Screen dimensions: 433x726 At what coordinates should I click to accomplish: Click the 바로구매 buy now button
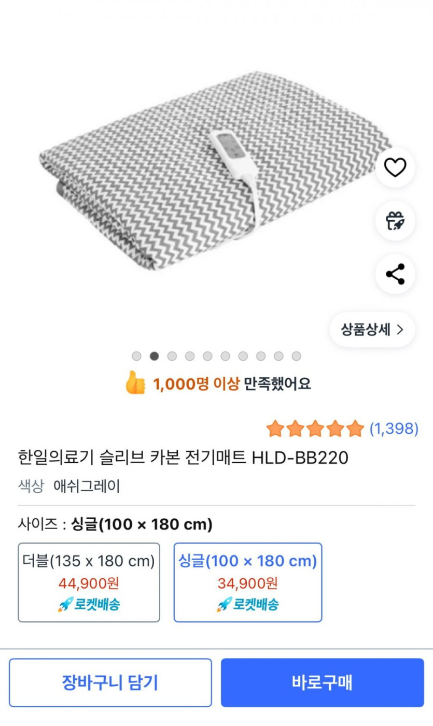point(322,682)
